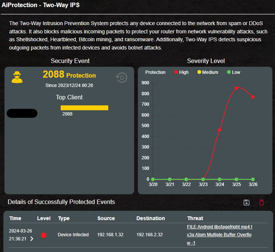
Task: Open the FILE Android libstagefright threat link
Action: tap(220, 235)
